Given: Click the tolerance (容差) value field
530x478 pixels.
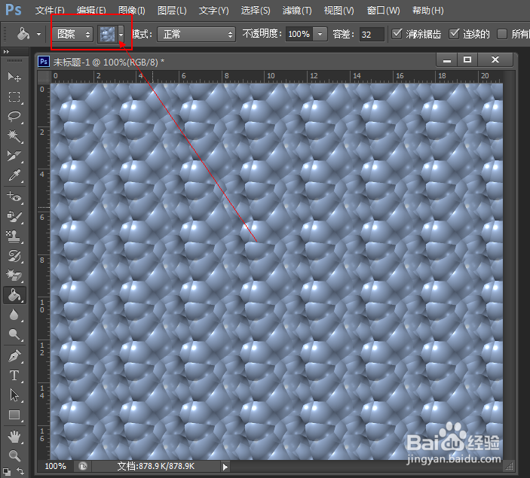Looking at the screenshot, I should pos(372,34).
